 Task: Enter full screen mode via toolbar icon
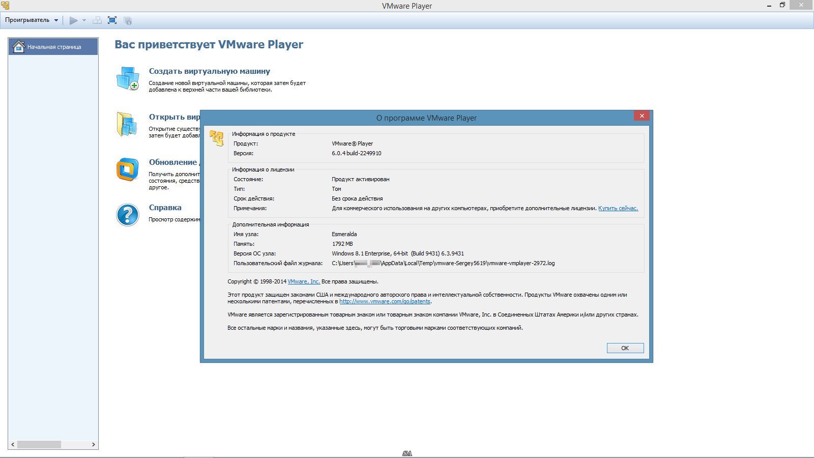click(x=112, y=20)
